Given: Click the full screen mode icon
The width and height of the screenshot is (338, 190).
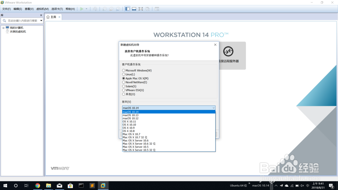Looking at the screenshot, I should [x=141, y=9].
